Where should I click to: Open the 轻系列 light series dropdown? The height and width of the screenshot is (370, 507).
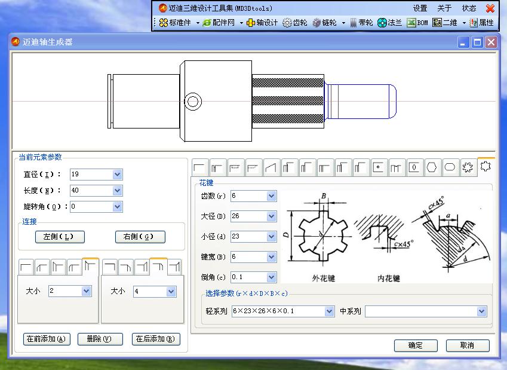(x=329, y=311)
